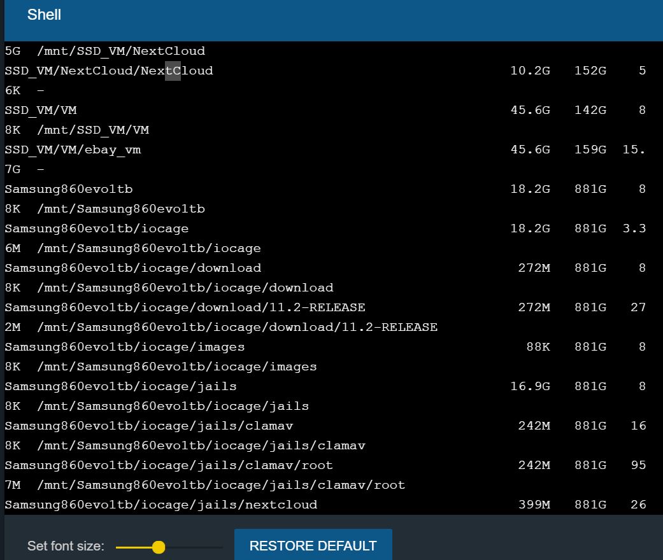The width and height of the screenshot is (663, 560).
Task: Click '/mnt/Samsung860evo1tb/iocage/download/11.2-RELEASE' mount path
Action: tap(237, 327)
